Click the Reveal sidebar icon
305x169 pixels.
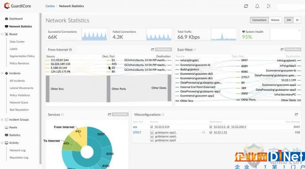tap(7, 34)
